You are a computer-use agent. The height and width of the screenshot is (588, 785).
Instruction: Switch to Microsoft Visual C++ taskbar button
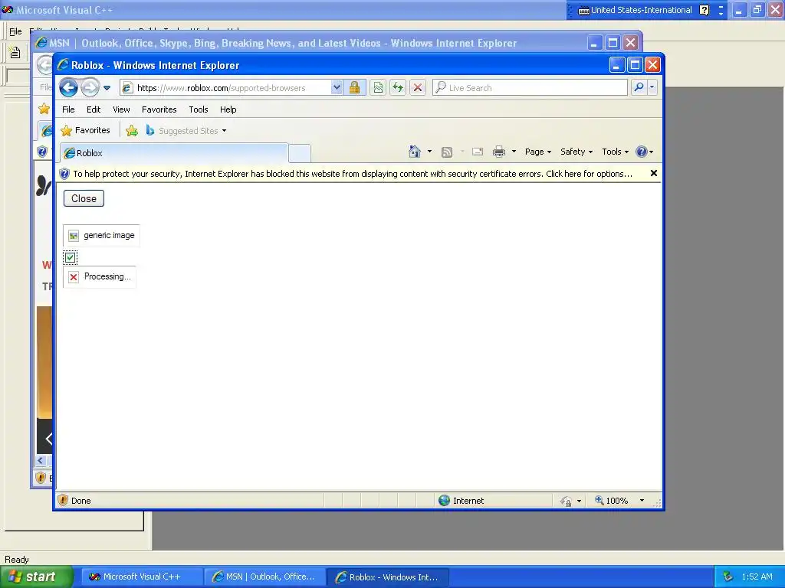(x=142, y=577)
